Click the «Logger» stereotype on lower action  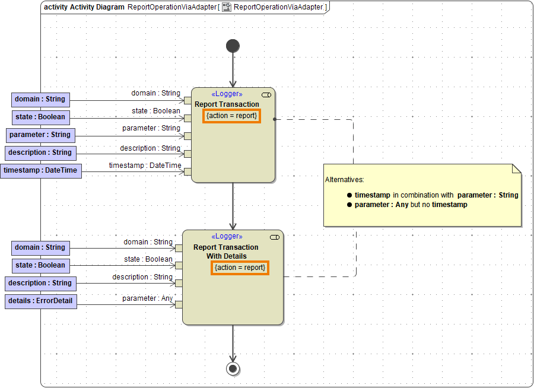[x=227, y=237]
